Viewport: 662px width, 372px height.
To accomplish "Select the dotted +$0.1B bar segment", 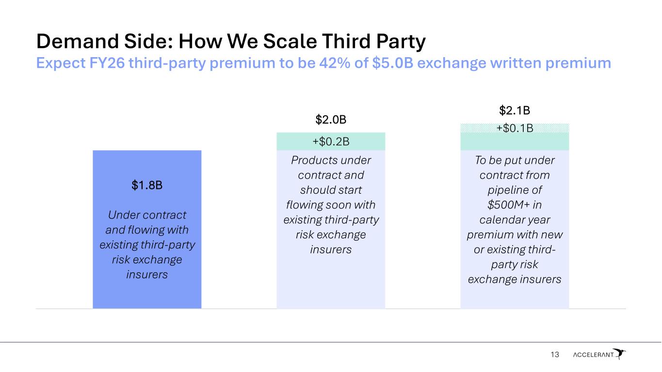I will [515, 128].
